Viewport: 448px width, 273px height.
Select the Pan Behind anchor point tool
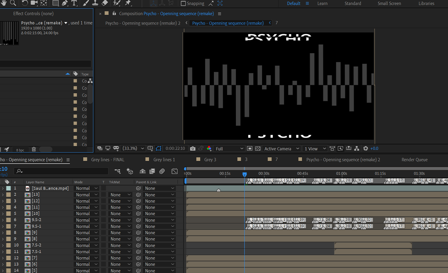click(x=44, y=3)
